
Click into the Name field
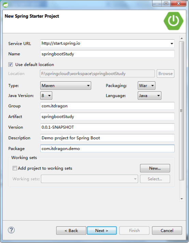(107, 54)
